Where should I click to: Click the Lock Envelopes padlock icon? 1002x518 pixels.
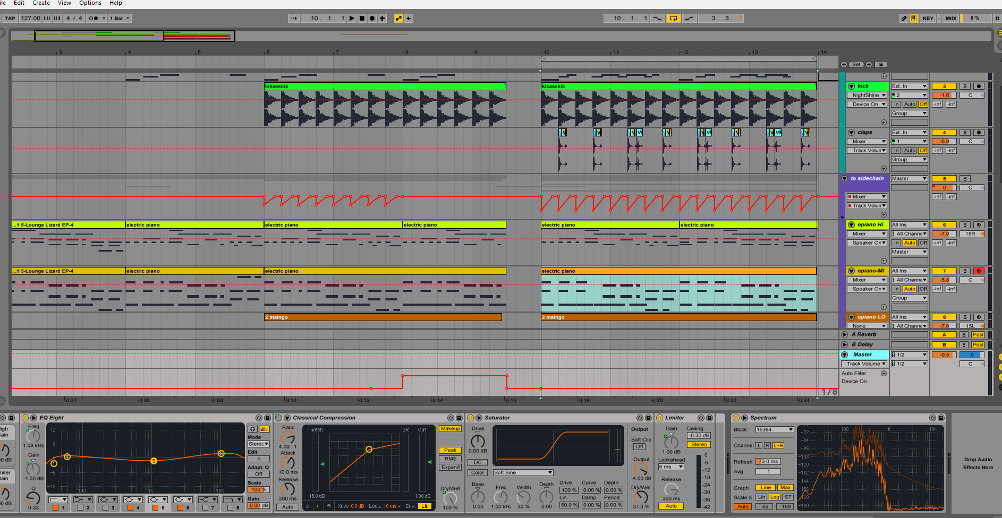coord(880,64)
